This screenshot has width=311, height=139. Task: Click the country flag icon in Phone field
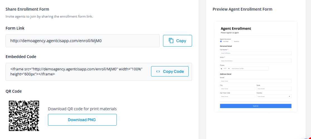click(222, 68)
